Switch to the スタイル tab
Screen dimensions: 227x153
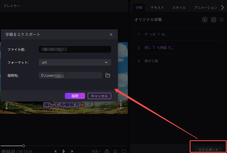[x=179, y=7]
